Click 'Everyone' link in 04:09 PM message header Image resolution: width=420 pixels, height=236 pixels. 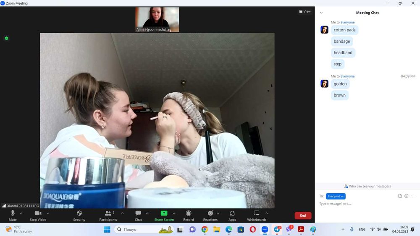347,76
